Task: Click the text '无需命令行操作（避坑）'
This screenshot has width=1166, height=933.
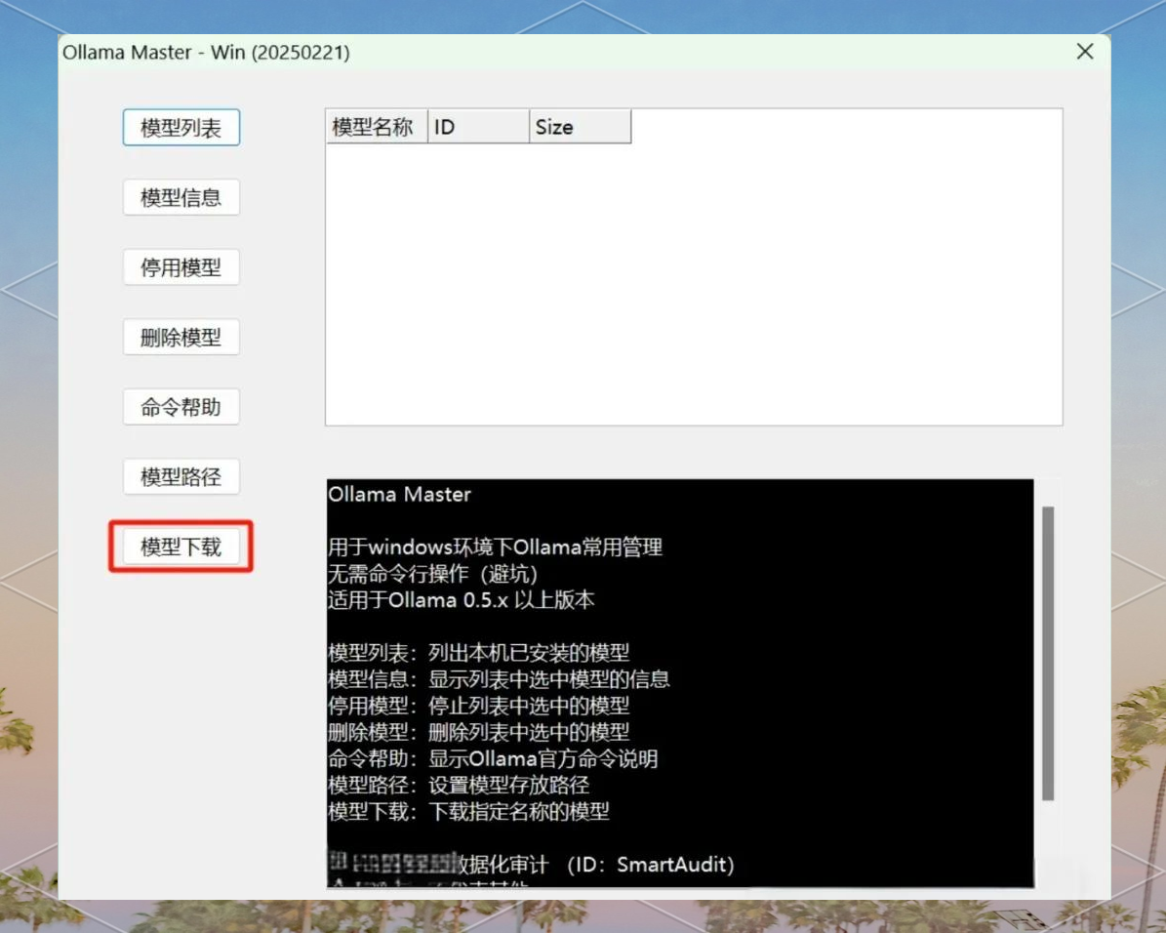Action: 433,574
